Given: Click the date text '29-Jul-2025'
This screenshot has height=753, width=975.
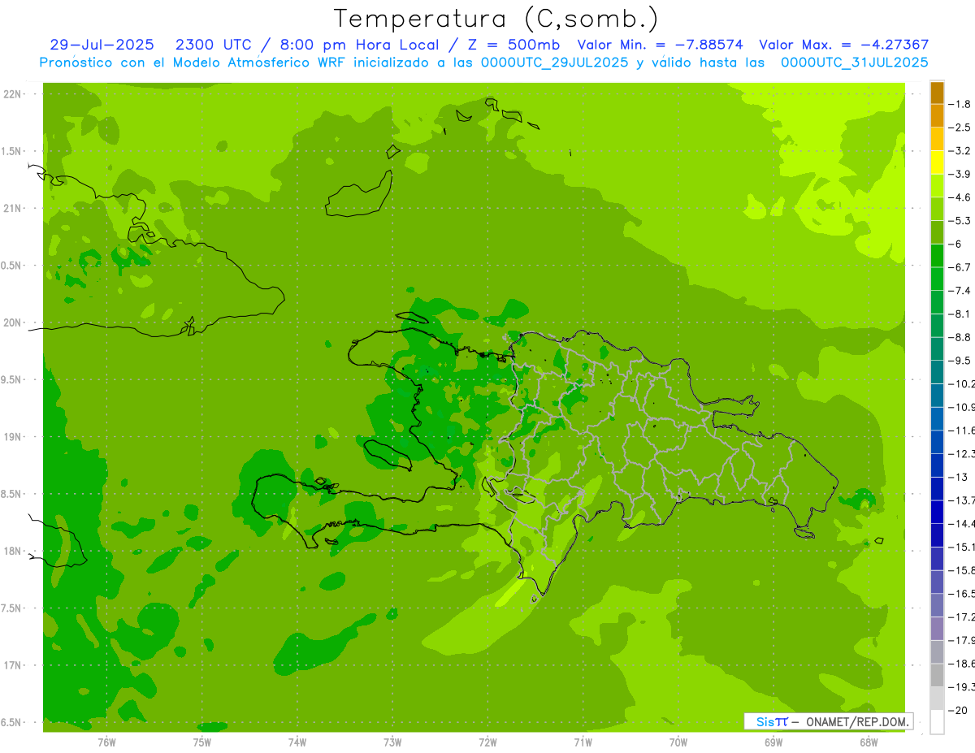Looking at the screenshot, I should (102, 45).
